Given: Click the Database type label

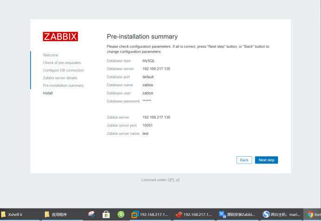Looking at the screenshot, I should (x=119, y=61).
